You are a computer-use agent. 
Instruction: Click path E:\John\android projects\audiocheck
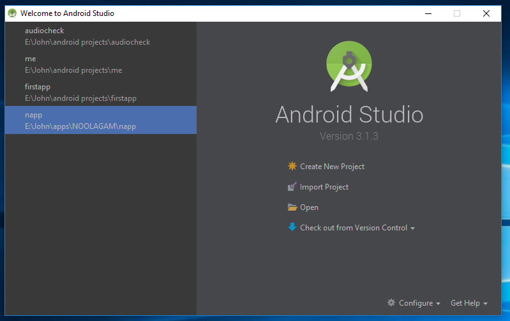[x=87, y=42]
